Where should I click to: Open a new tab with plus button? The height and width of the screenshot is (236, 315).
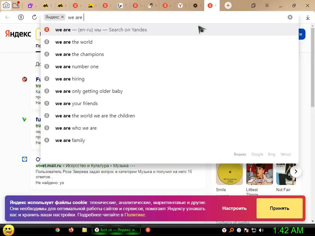(228, 6)
